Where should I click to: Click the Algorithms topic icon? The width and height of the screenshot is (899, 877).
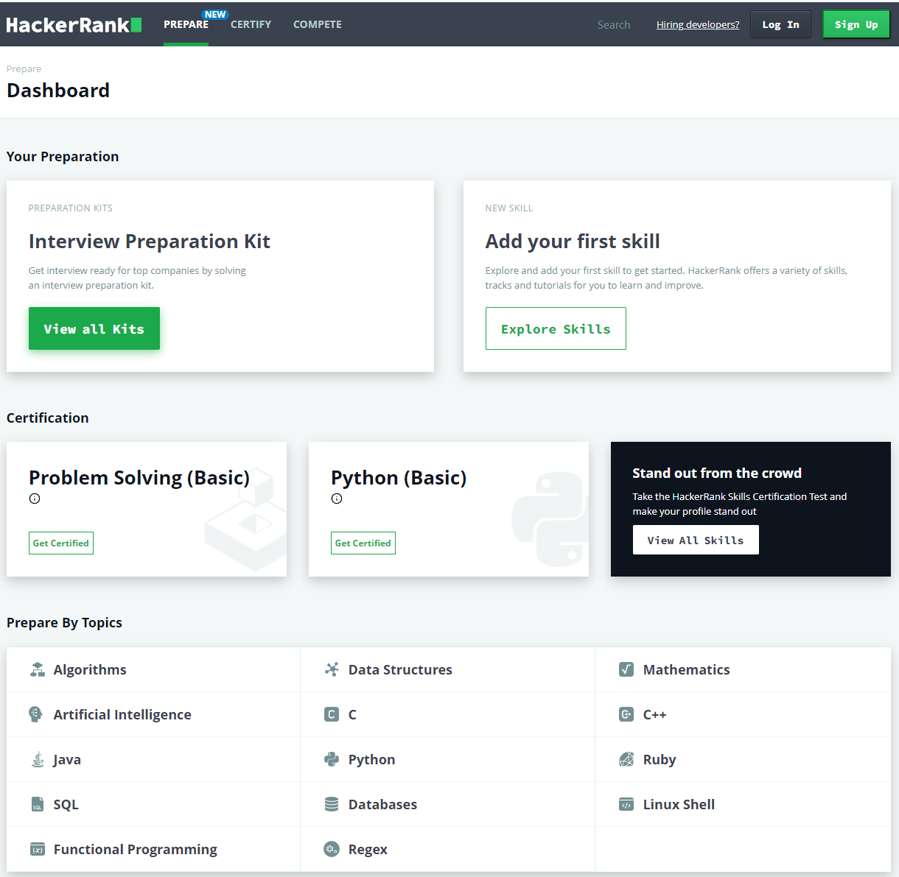[38, 669]
